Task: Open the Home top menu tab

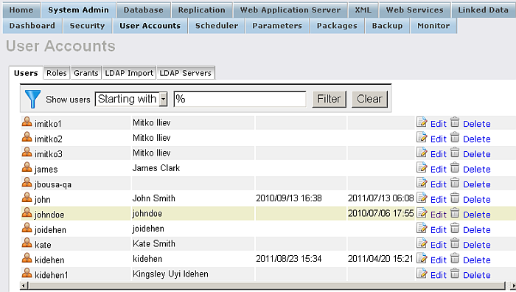Action: tap(21, 10)
